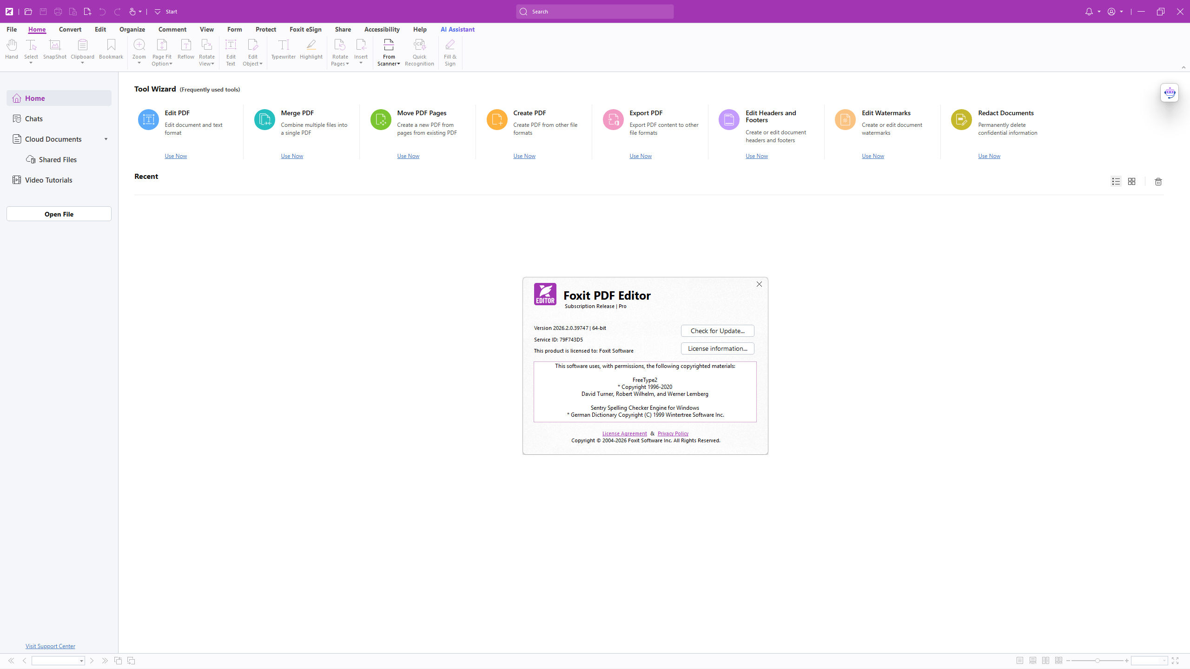Click the Edit PDF wizard icon

click(148, 120)
